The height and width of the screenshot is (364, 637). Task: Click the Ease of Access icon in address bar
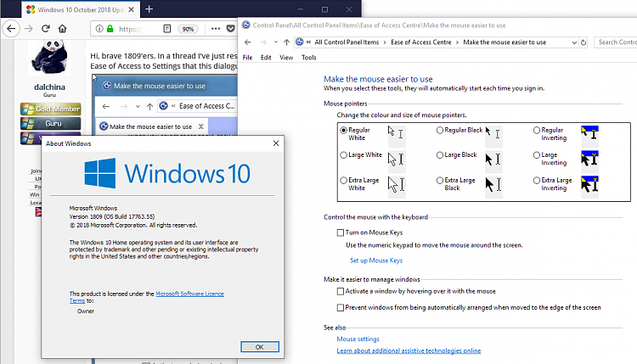pos(300,42)
